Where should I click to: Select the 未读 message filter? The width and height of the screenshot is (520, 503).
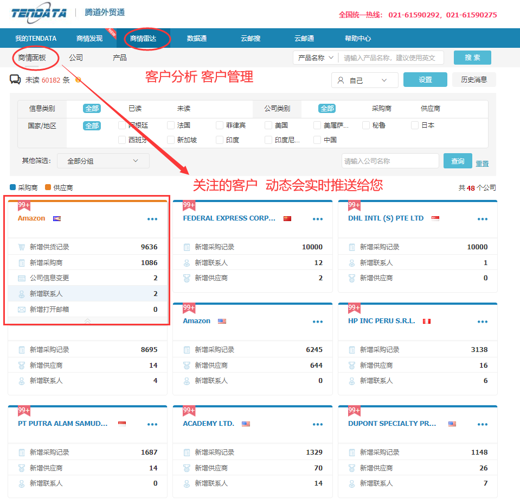[x=183, y=109]
